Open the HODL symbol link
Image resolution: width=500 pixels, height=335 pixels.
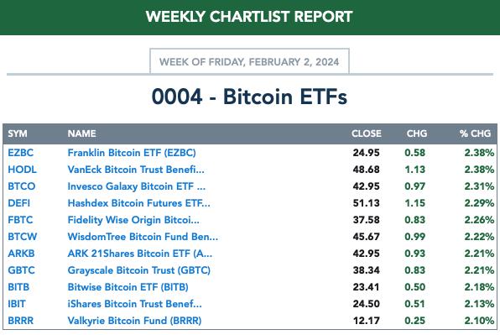(x=22, y=170)
